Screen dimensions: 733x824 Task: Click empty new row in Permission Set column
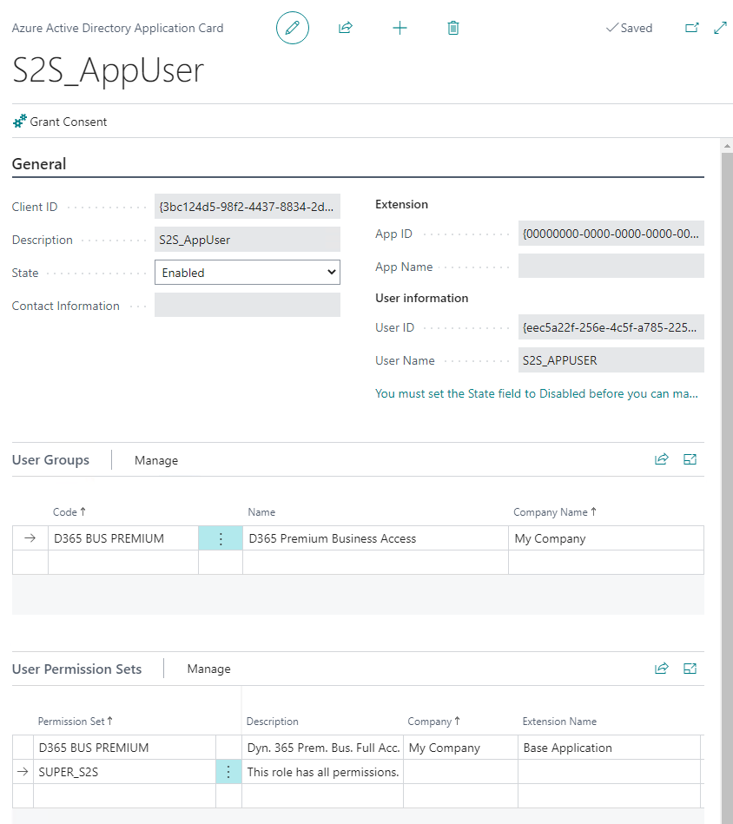(124, 795)
